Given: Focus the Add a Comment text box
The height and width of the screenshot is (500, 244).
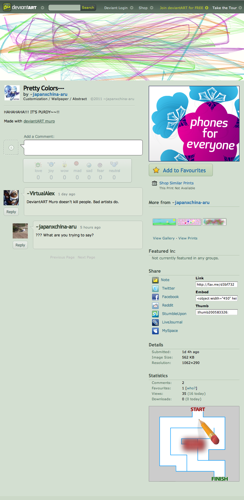Looking at the screenshot, I should [x=83, y=148].
